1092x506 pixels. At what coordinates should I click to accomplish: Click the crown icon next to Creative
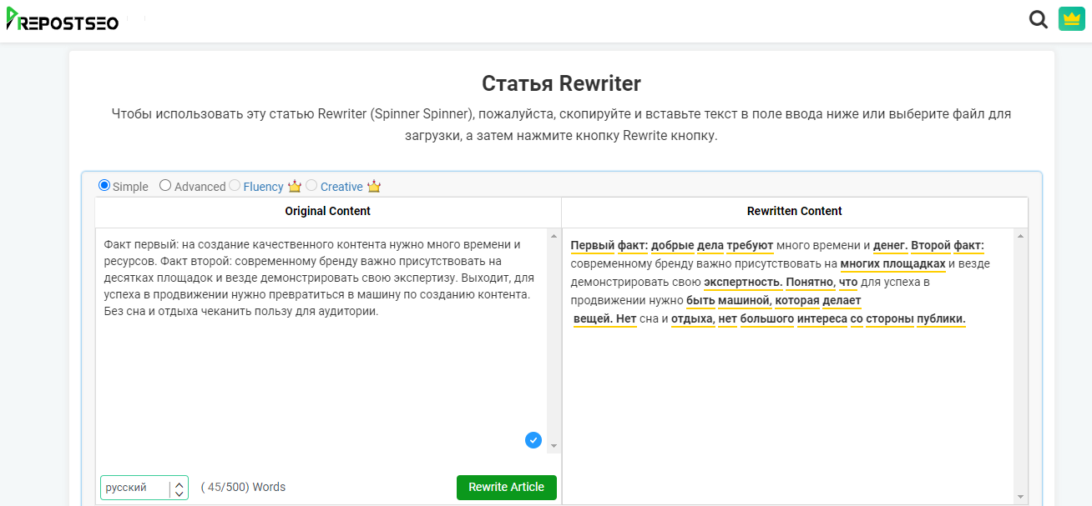tap(373, 187)
